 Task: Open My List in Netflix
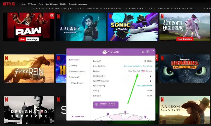[63, 4]
